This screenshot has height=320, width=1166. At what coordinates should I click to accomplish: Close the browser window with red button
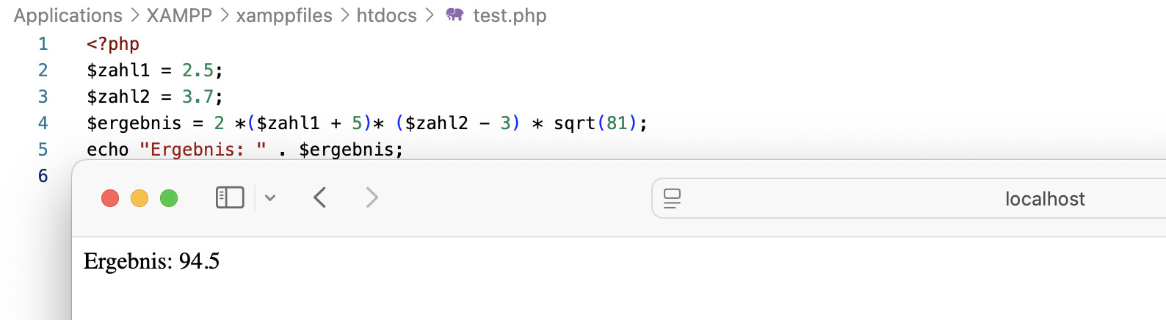pos(110,198)
